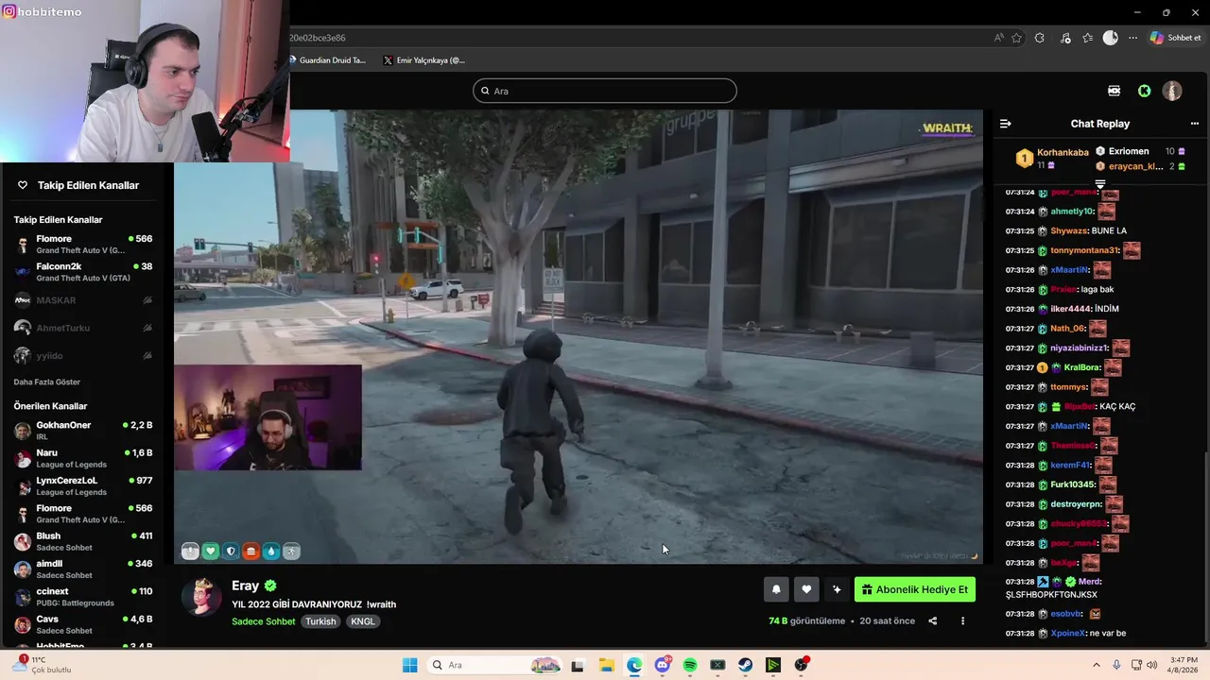Click Abonelik Hediye Et button
Image resolution: width=1210 pixels, height=680 pixels.
click(x=915, y=589)
